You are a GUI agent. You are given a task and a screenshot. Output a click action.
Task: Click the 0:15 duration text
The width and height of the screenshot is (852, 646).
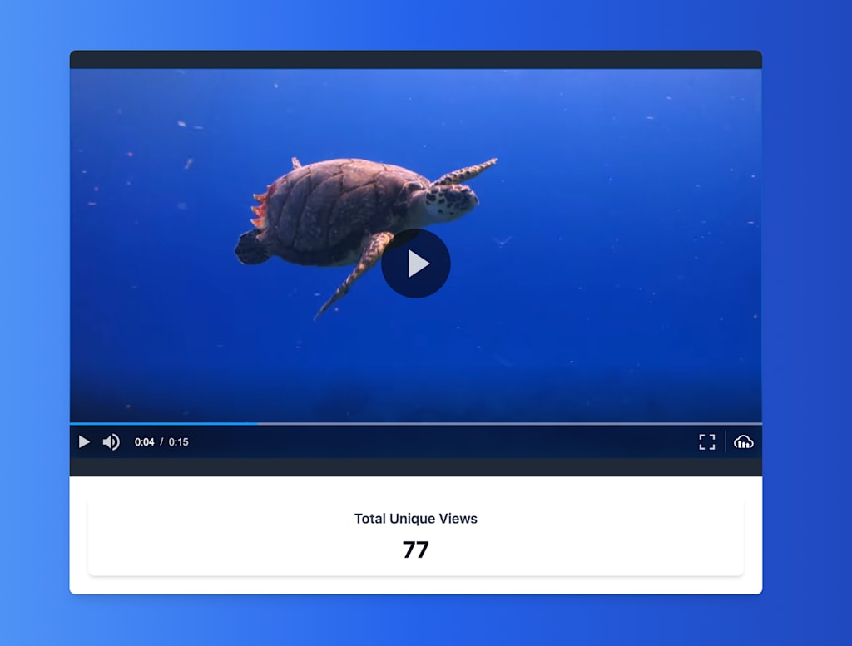coord(178,441)
